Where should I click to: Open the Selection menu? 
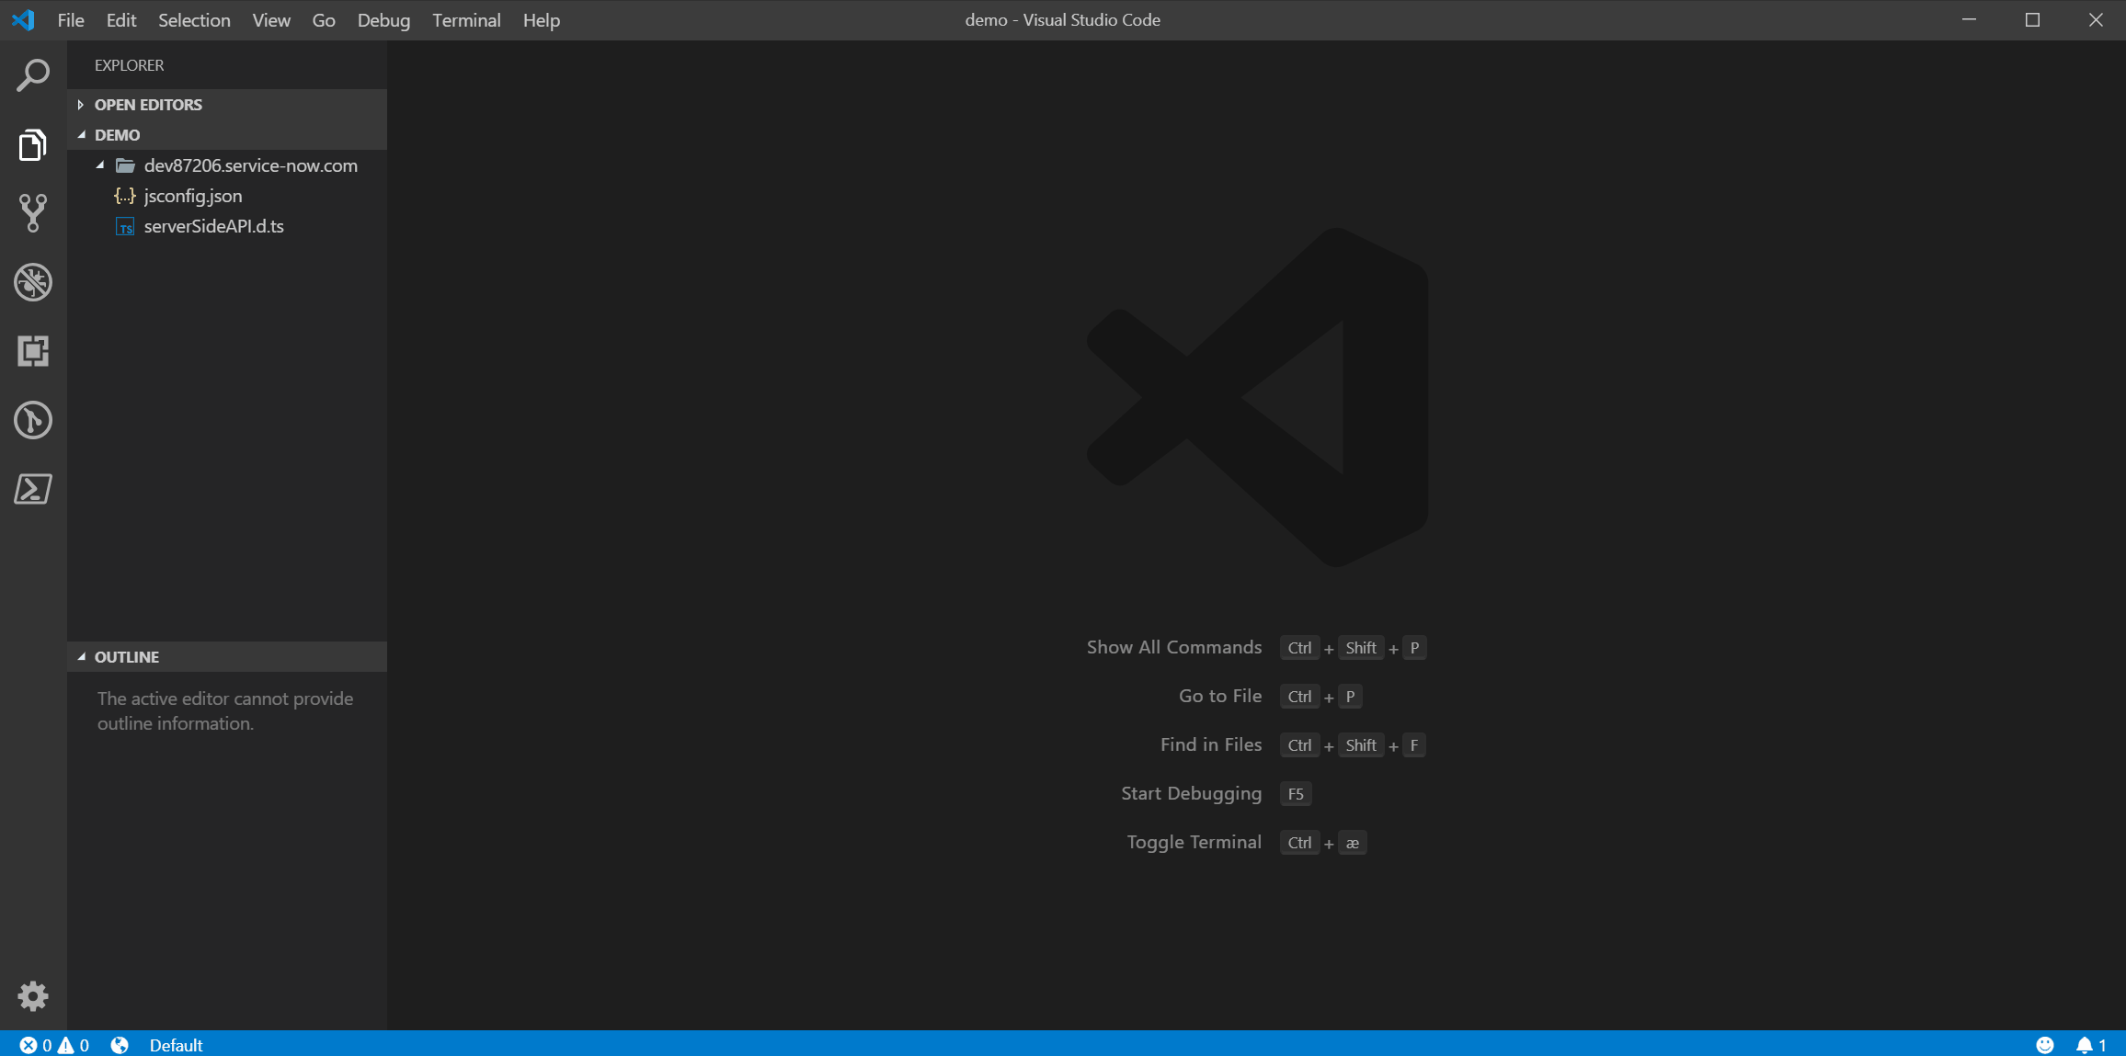pyautogui.click(x=194, y=20)
